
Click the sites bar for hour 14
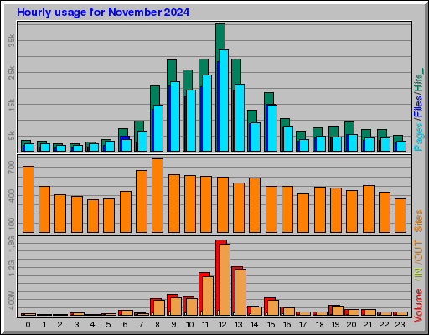[x=255, y=205]
